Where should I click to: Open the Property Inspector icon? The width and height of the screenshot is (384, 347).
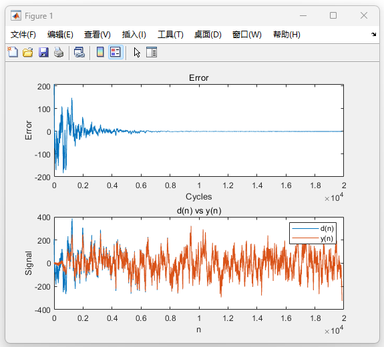pyautogui.click(x=152, y=52)
